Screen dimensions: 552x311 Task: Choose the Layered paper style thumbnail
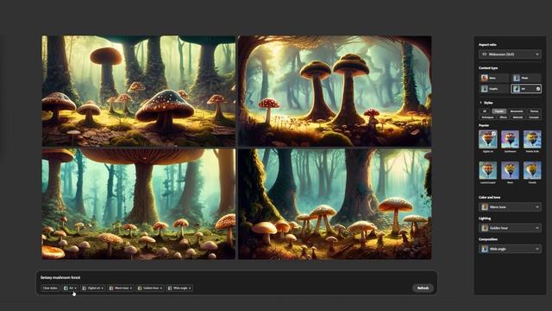tap(488, 170)
